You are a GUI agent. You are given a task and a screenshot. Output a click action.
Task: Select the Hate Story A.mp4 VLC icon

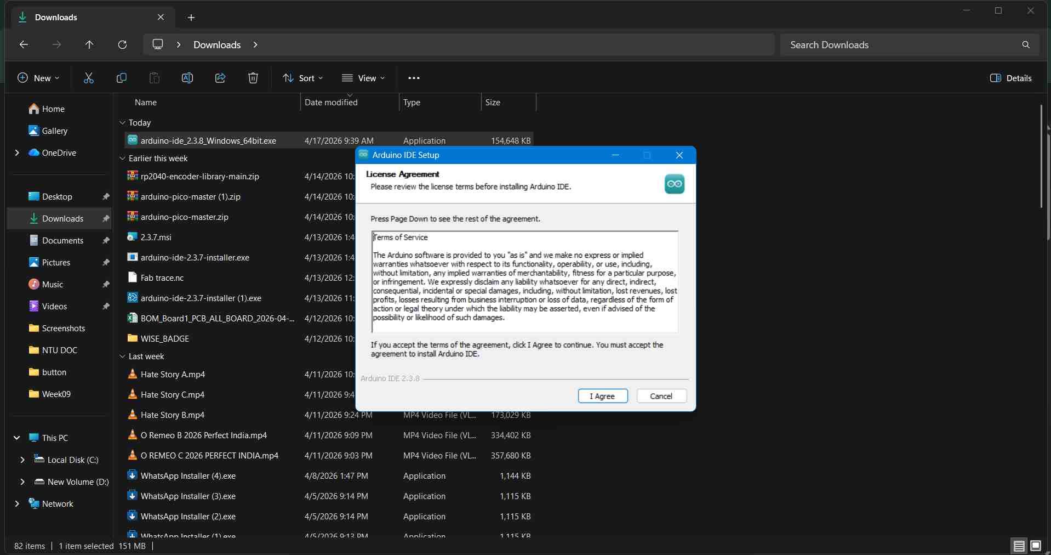pyautogui.click(x=132, y=373)
